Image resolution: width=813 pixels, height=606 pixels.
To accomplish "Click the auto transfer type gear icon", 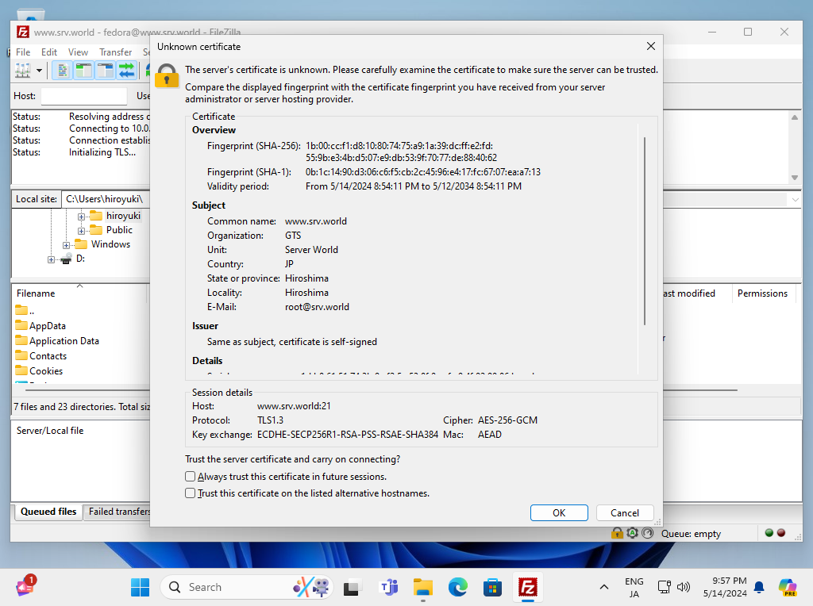I will point(632,533).
